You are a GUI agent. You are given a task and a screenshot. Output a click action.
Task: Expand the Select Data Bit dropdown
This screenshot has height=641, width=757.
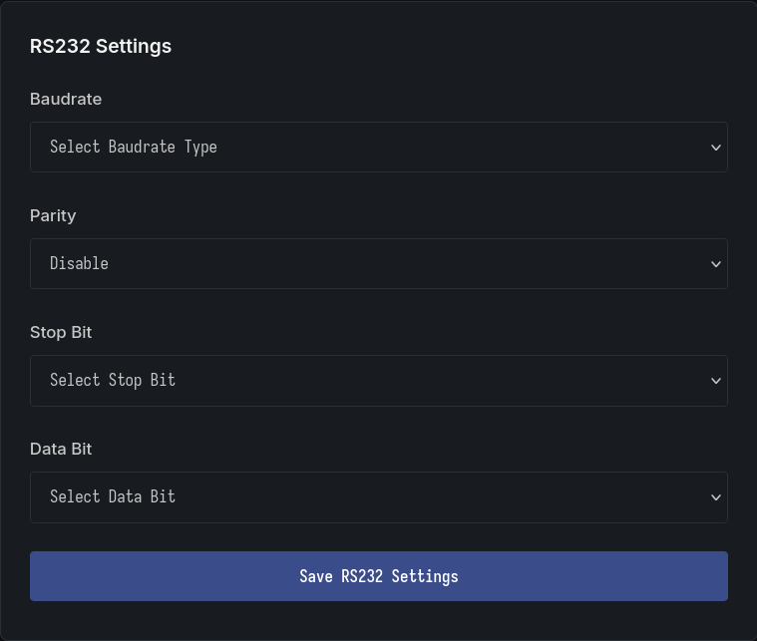tap(378, 497)
